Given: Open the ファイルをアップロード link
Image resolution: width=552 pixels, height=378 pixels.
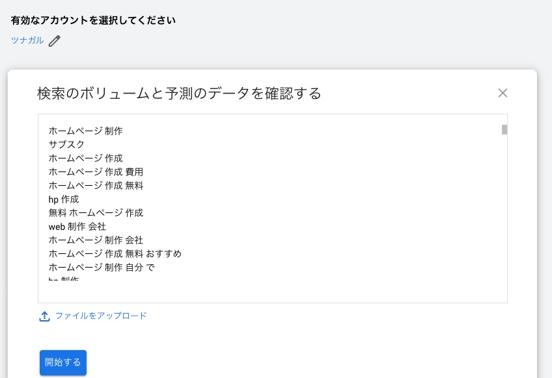Looking at the screenshot, I should pos(101,316).
